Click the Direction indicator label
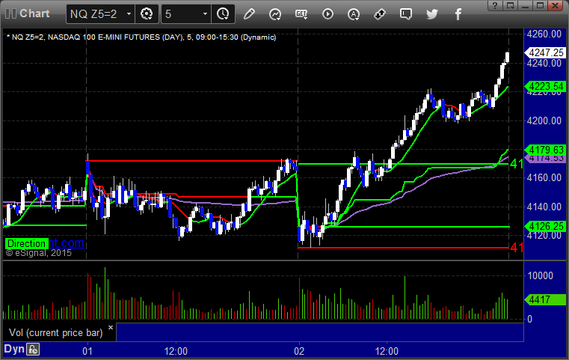This screenshot has width=569, height=360. point(26,243)
